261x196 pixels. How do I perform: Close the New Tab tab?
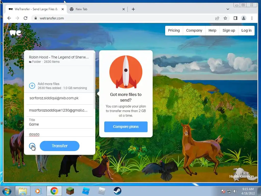124,9
